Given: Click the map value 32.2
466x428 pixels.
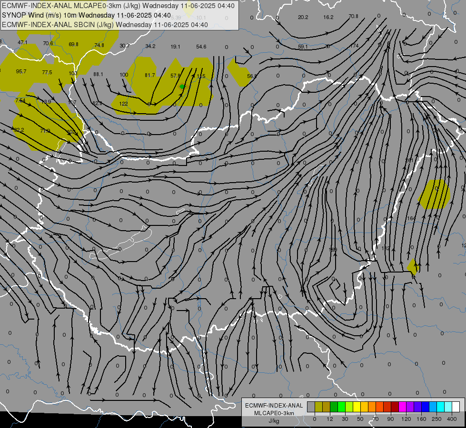Looking at the screenshot, I should [19, 130].
